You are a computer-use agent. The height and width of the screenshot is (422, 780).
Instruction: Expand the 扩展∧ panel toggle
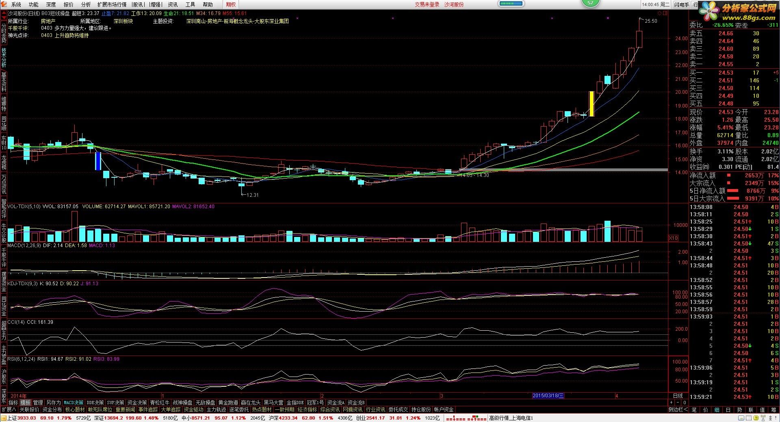tap(9, 410)
